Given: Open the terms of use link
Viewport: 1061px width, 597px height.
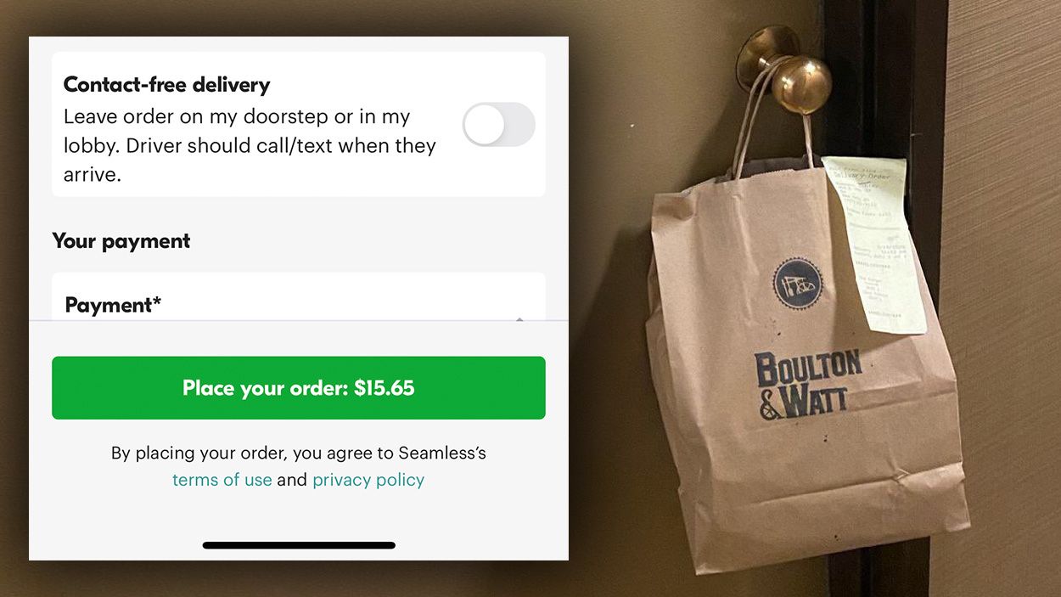Looking at the screenshot, I should click(x=222, y=480).
